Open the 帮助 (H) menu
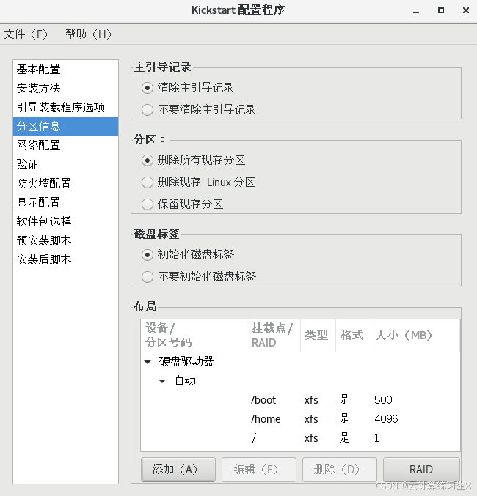477x496 pixels. coord(88,34)
